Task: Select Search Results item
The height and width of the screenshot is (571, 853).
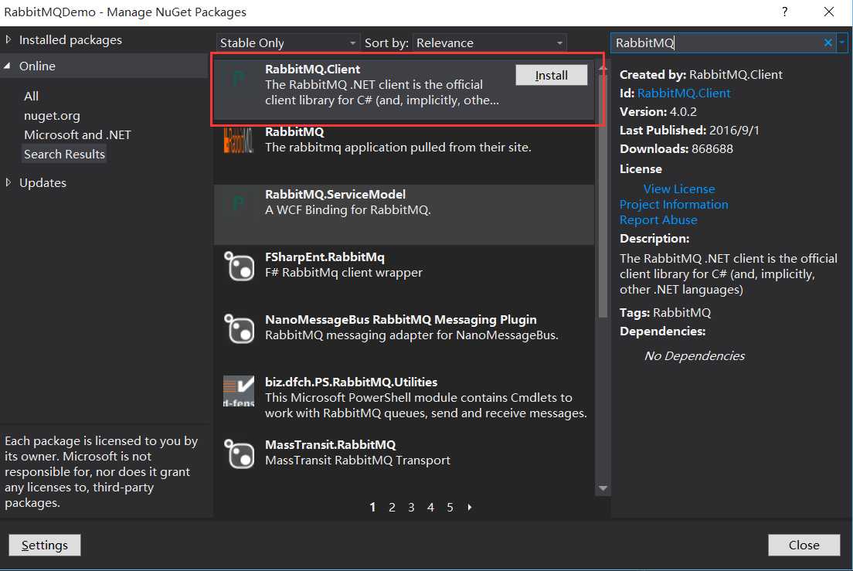Action: tap(64, 155)
